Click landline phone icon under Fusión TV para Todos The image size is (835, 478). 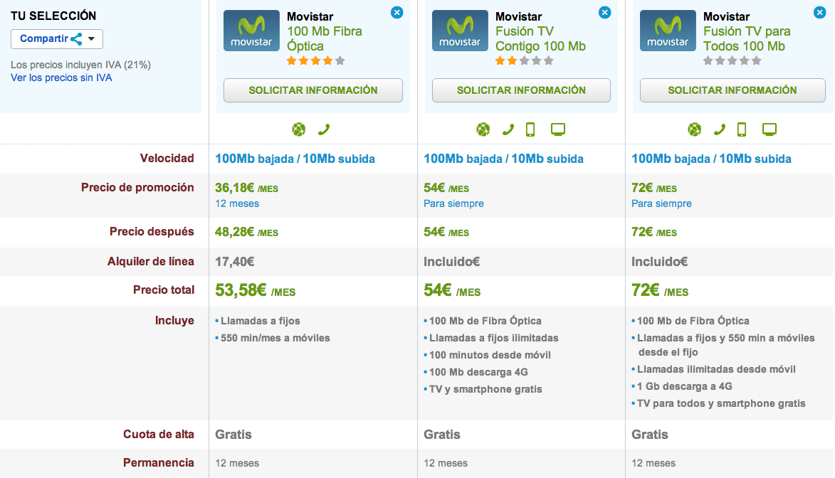click(x=720, y=129)
